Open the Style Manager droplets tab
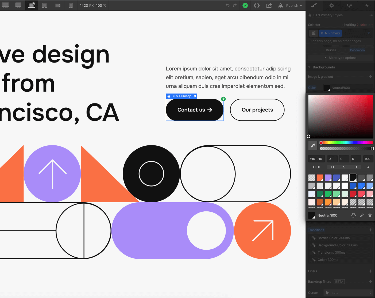 pyautogui.click(x=349, y=5)
